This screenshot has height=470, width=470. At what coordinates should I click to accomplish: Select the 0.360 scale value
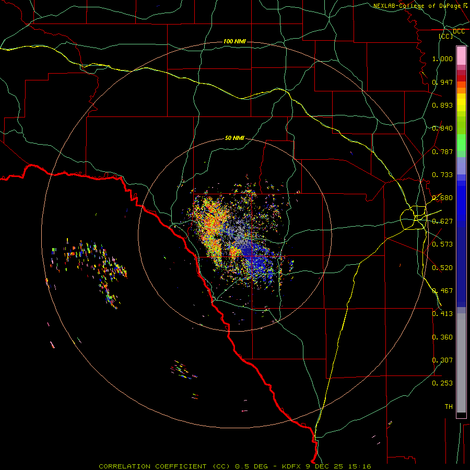[442, 337]
